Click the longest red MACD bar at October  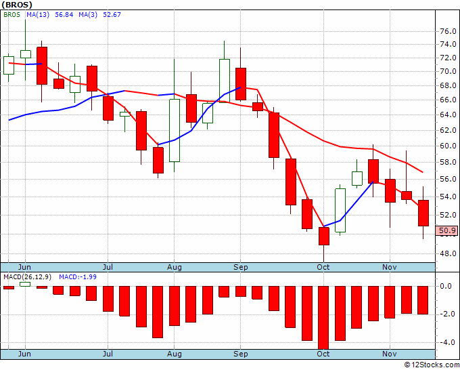(x=324, y=318)
